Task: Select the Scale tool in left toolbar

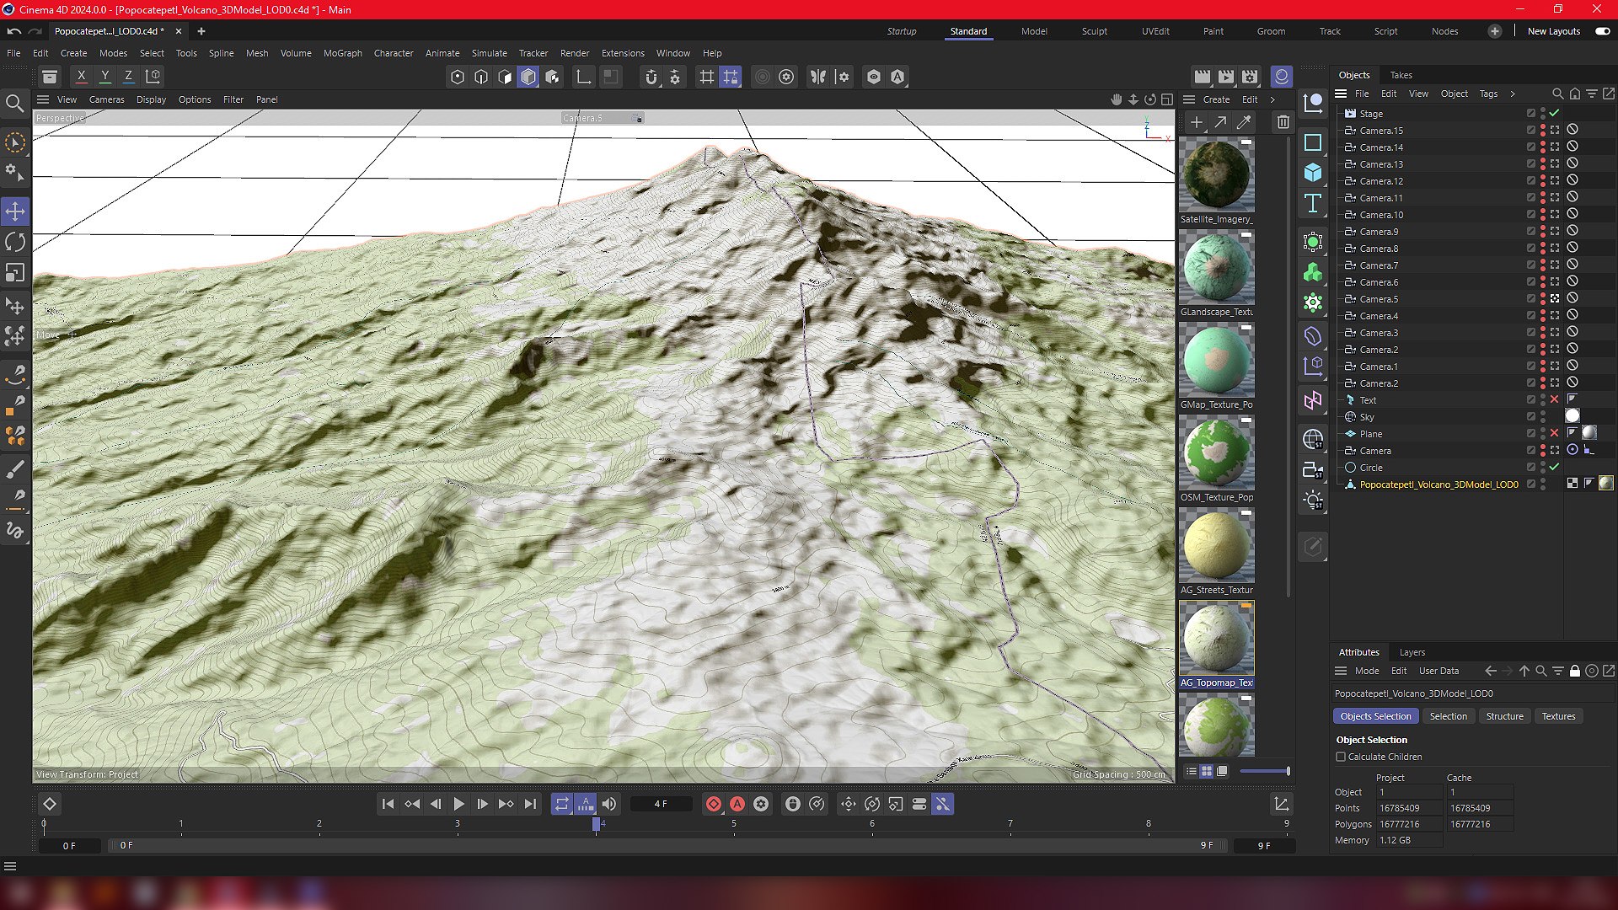Action: click(x=15, y=273)
